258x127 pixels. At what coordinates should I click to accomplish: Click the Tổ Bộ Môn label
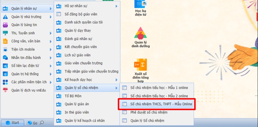[x=73, y=96]
